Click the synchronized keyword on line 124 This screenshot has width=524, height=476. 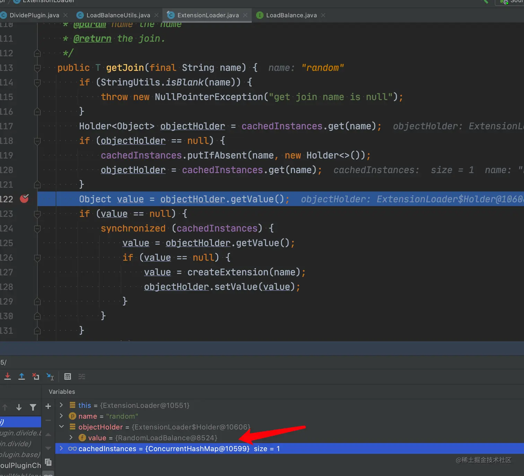[133, 228]
